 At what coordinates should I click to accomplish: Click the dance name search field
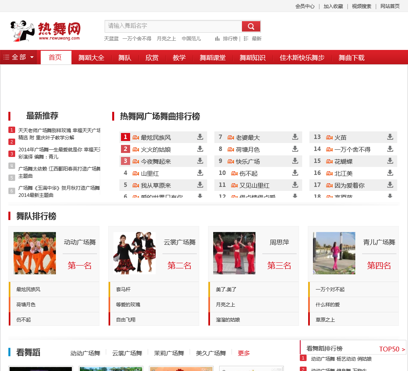[173, 26]
